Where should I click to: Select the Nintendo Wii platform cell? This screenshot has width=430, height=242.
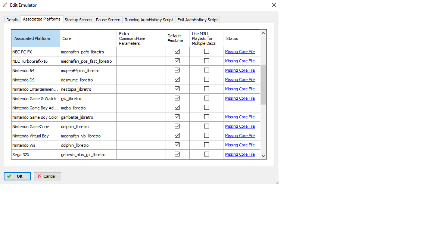pos(36,145)
